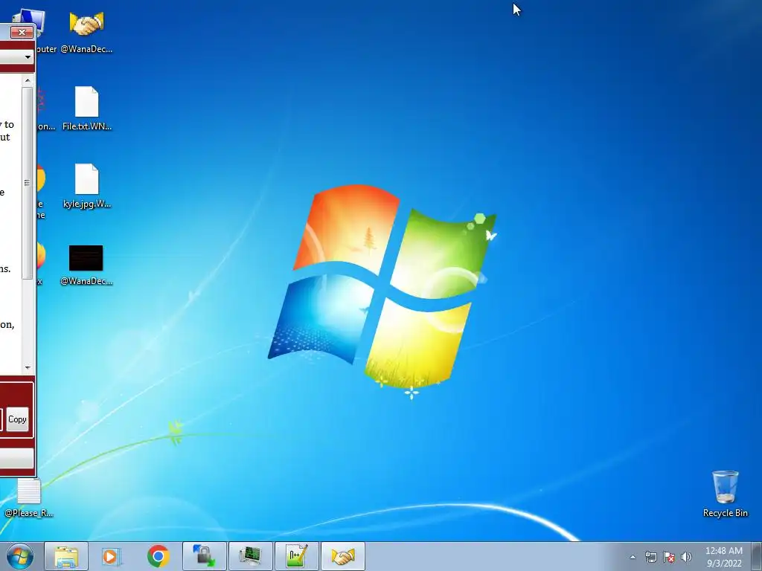Viewport: 762px width, 571px height.
Task: Launch Google Chrome from the taskbar
Action: click(158, 556)
